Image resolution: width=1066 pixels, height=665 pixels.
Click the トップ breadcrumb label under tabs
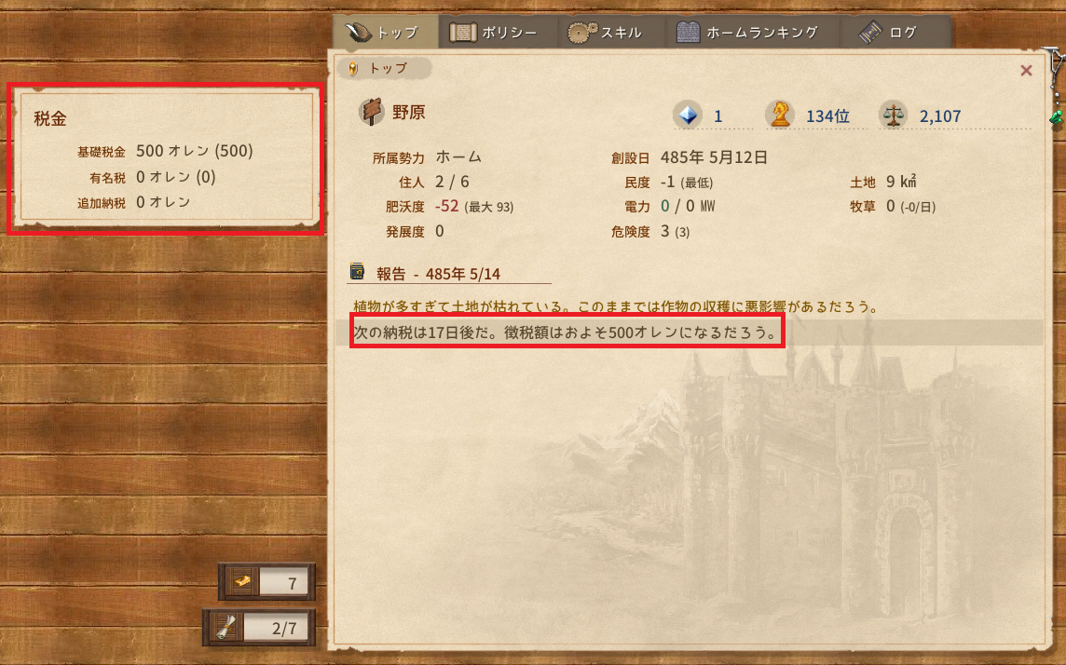click(x=387, y=68)
